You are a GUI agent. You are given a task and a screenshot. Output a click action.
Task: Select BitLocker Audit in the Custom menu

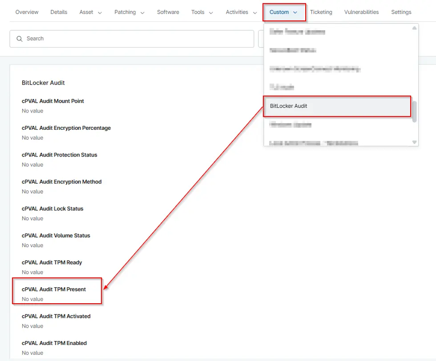pyautogui.click(x=337, y=106)
